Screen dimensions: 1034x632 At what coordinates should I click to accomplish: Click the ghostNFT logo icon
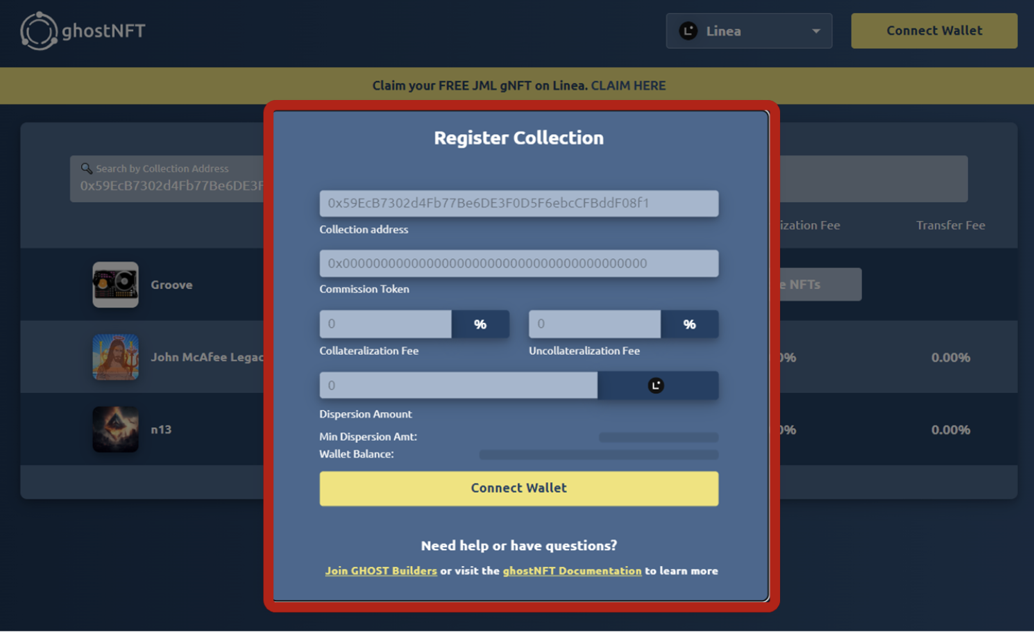coord(39,31)
